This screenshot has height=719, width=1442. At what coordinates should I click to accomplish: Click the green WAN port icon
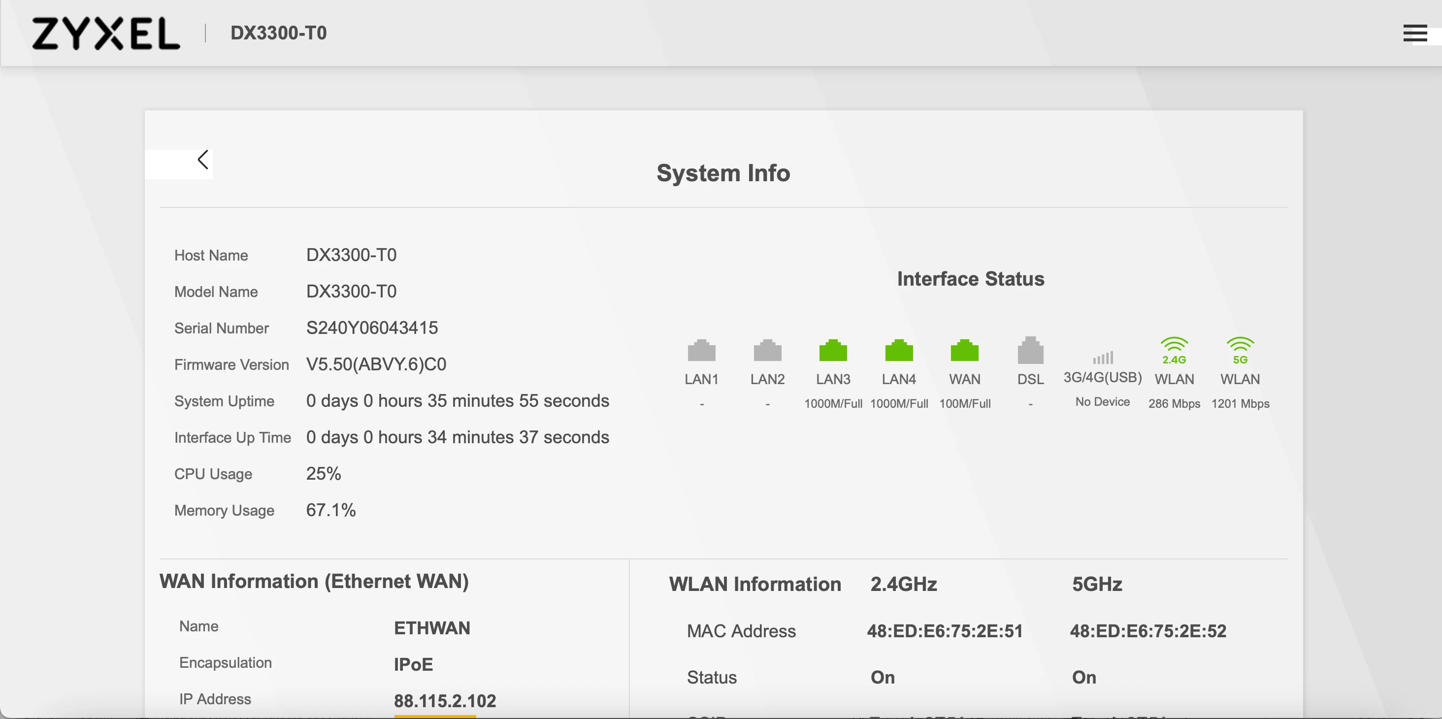964,351
